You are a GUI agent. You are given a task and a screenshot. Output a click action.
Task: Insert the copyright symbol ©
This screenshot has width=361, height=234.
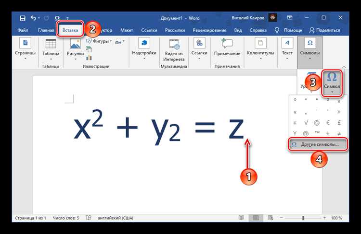tap(317, 123)
